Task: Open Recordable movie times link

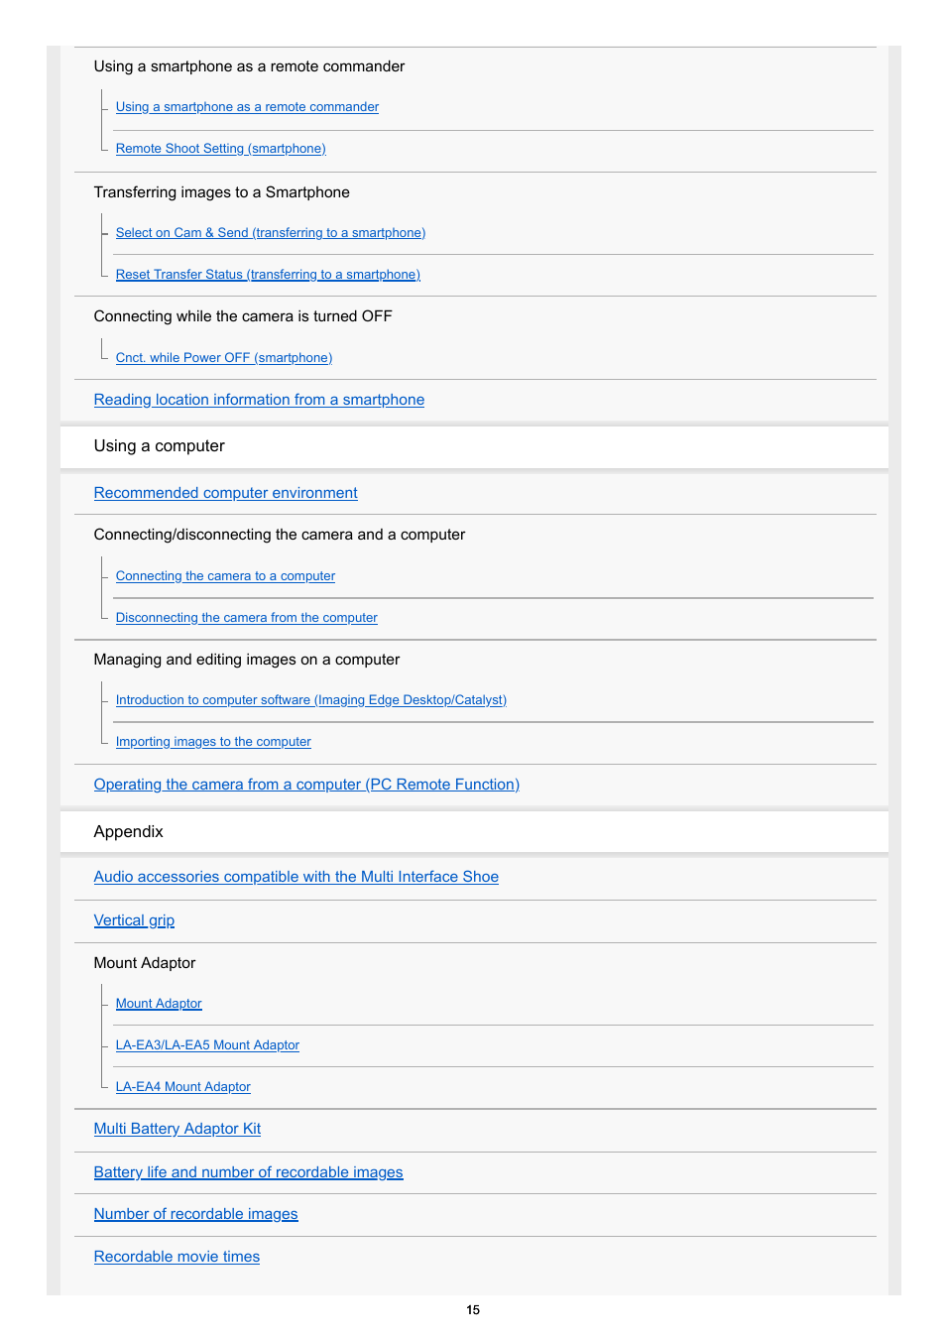Action: [177, 1257]
